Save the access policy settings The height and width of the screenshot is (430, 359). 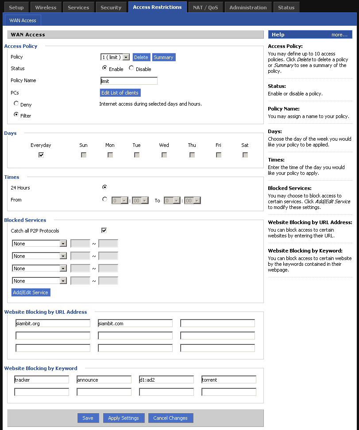[x=88, y=418]
